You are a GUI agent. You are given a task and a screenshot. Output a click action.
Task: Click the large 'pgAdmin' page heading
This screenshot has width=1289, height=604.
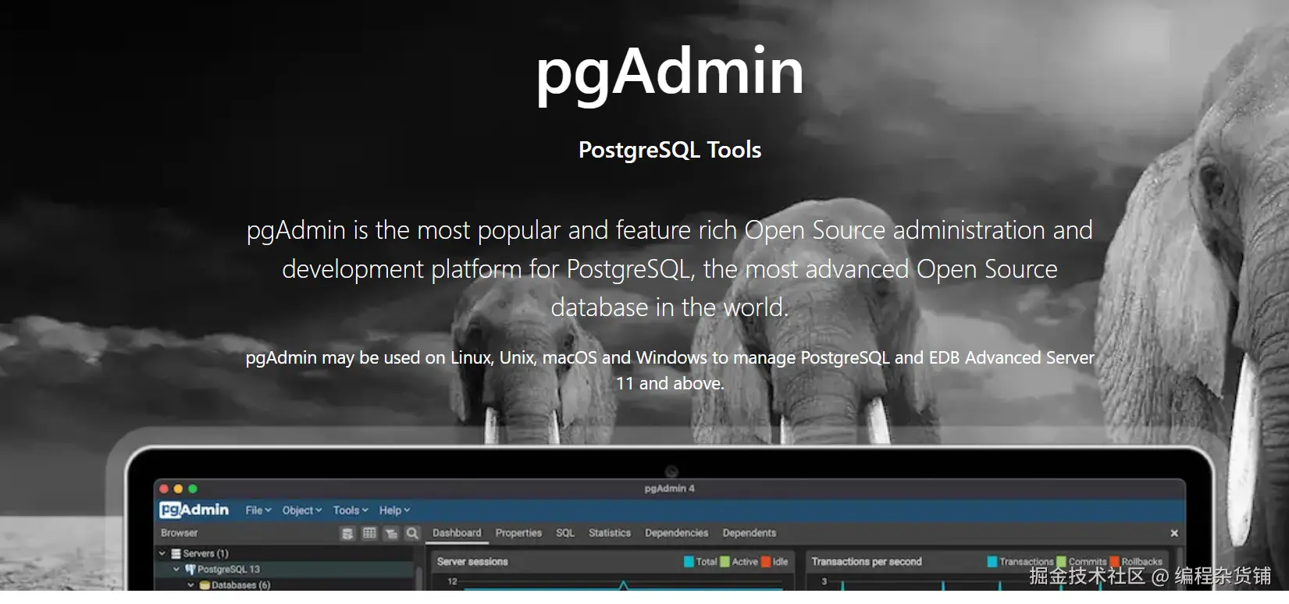coord(670,75)
